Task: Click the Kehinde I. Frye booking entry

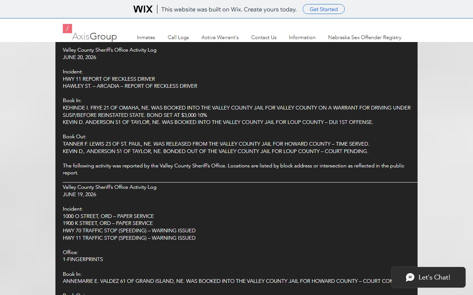Action: 236,111
